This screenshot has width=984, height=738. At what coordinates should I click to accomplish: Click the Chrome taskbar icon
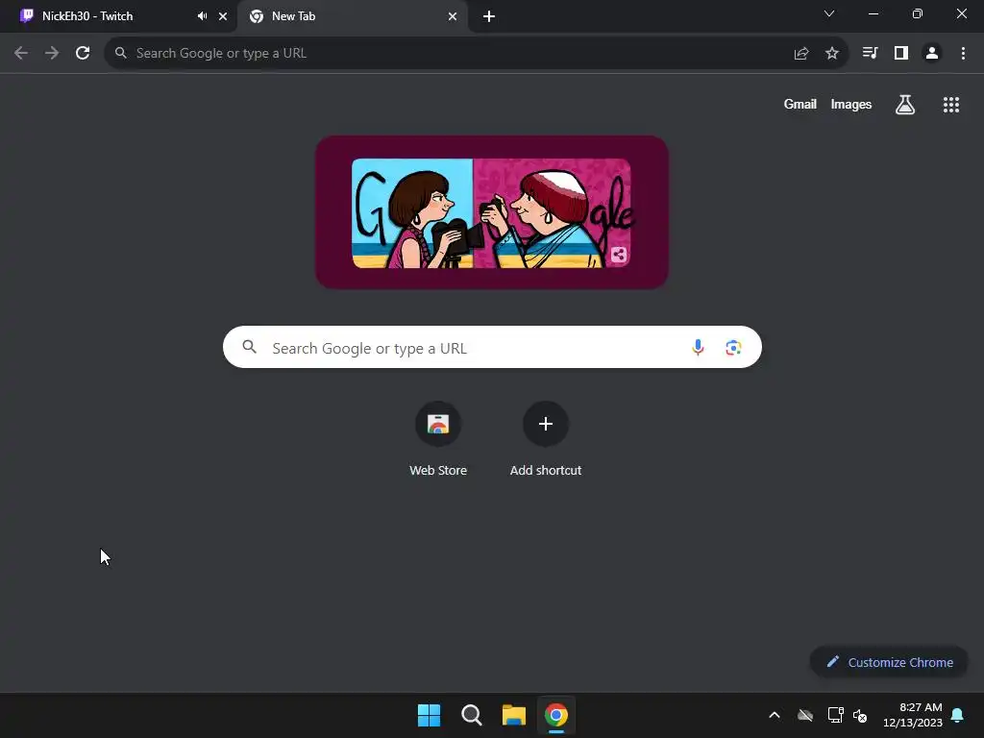click(556, 715)
